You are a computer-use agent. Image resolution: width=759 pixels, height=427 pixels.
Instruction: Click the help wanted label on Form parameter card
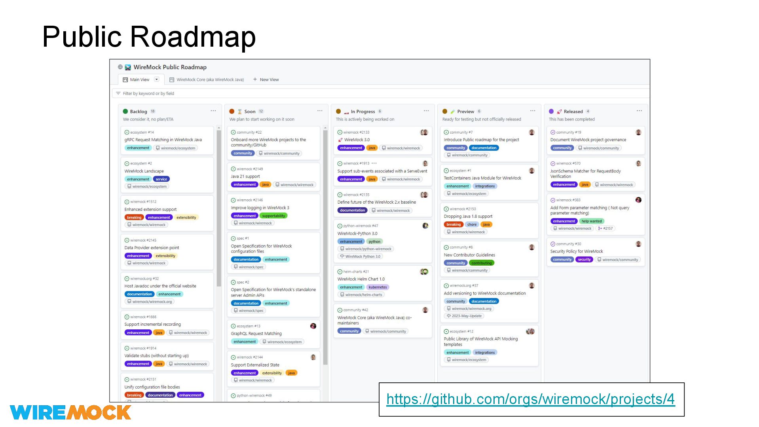(x=591, y=221)
